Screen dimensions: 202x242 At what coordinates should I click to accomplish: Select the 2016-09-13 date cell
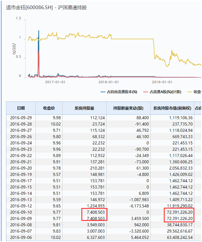coord(21,200)
